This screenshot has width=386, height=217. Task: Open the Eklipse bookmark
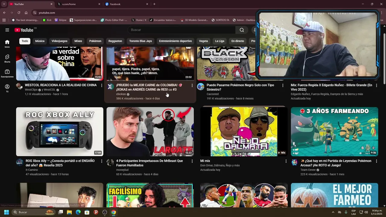(x=61, y=20)
